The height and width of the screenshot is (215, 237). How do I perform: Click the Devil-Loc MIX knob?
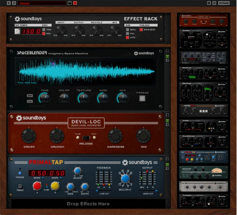pyautogui.click(x=143, y=136)
